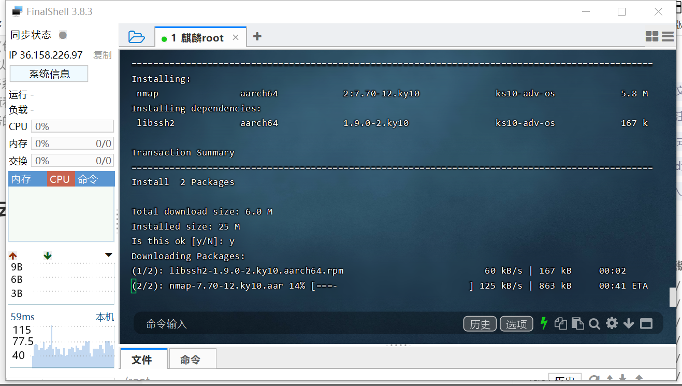
Task: Click 'Installed size: 25 M' line
Action: (185, 226)
